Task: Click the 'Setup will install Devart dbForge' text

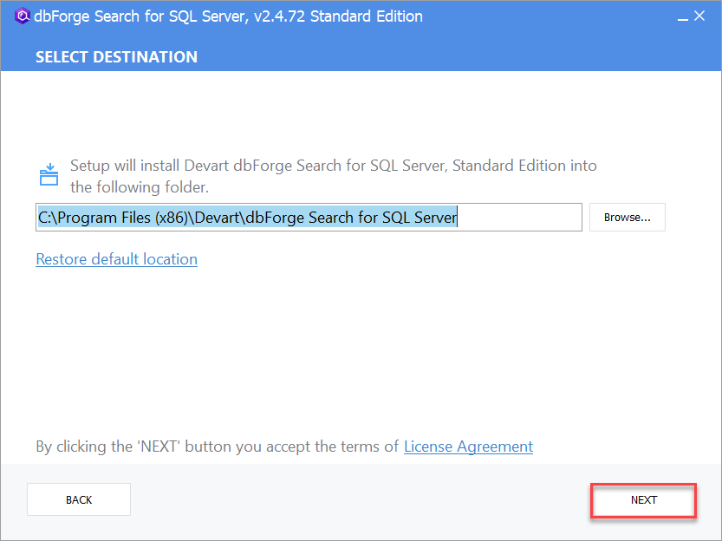Action: 334,176
